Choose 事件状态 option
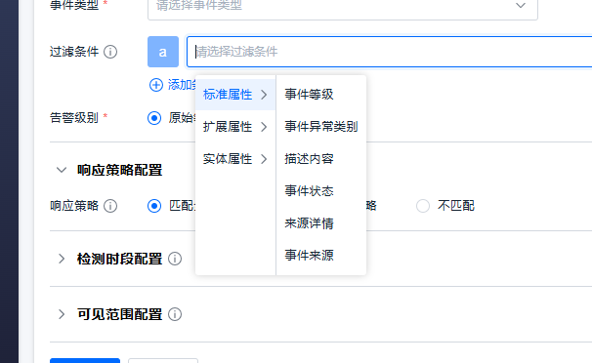Viewport: 592px width, 363px height. tap(321, 191)
